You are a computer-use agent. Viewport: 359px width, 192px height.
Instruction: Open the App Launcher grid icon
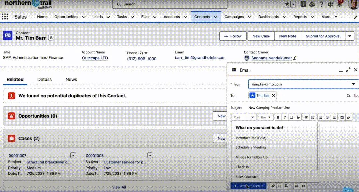coord(5,17)
